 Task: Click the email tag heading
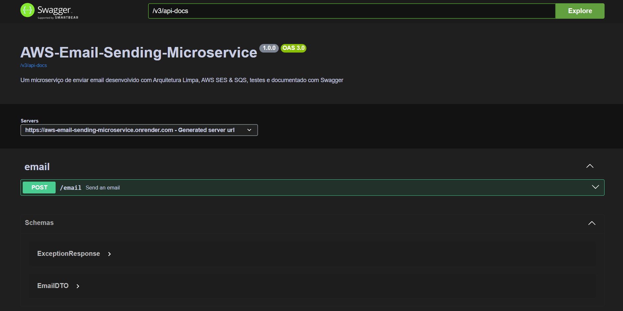click(37, 167)
